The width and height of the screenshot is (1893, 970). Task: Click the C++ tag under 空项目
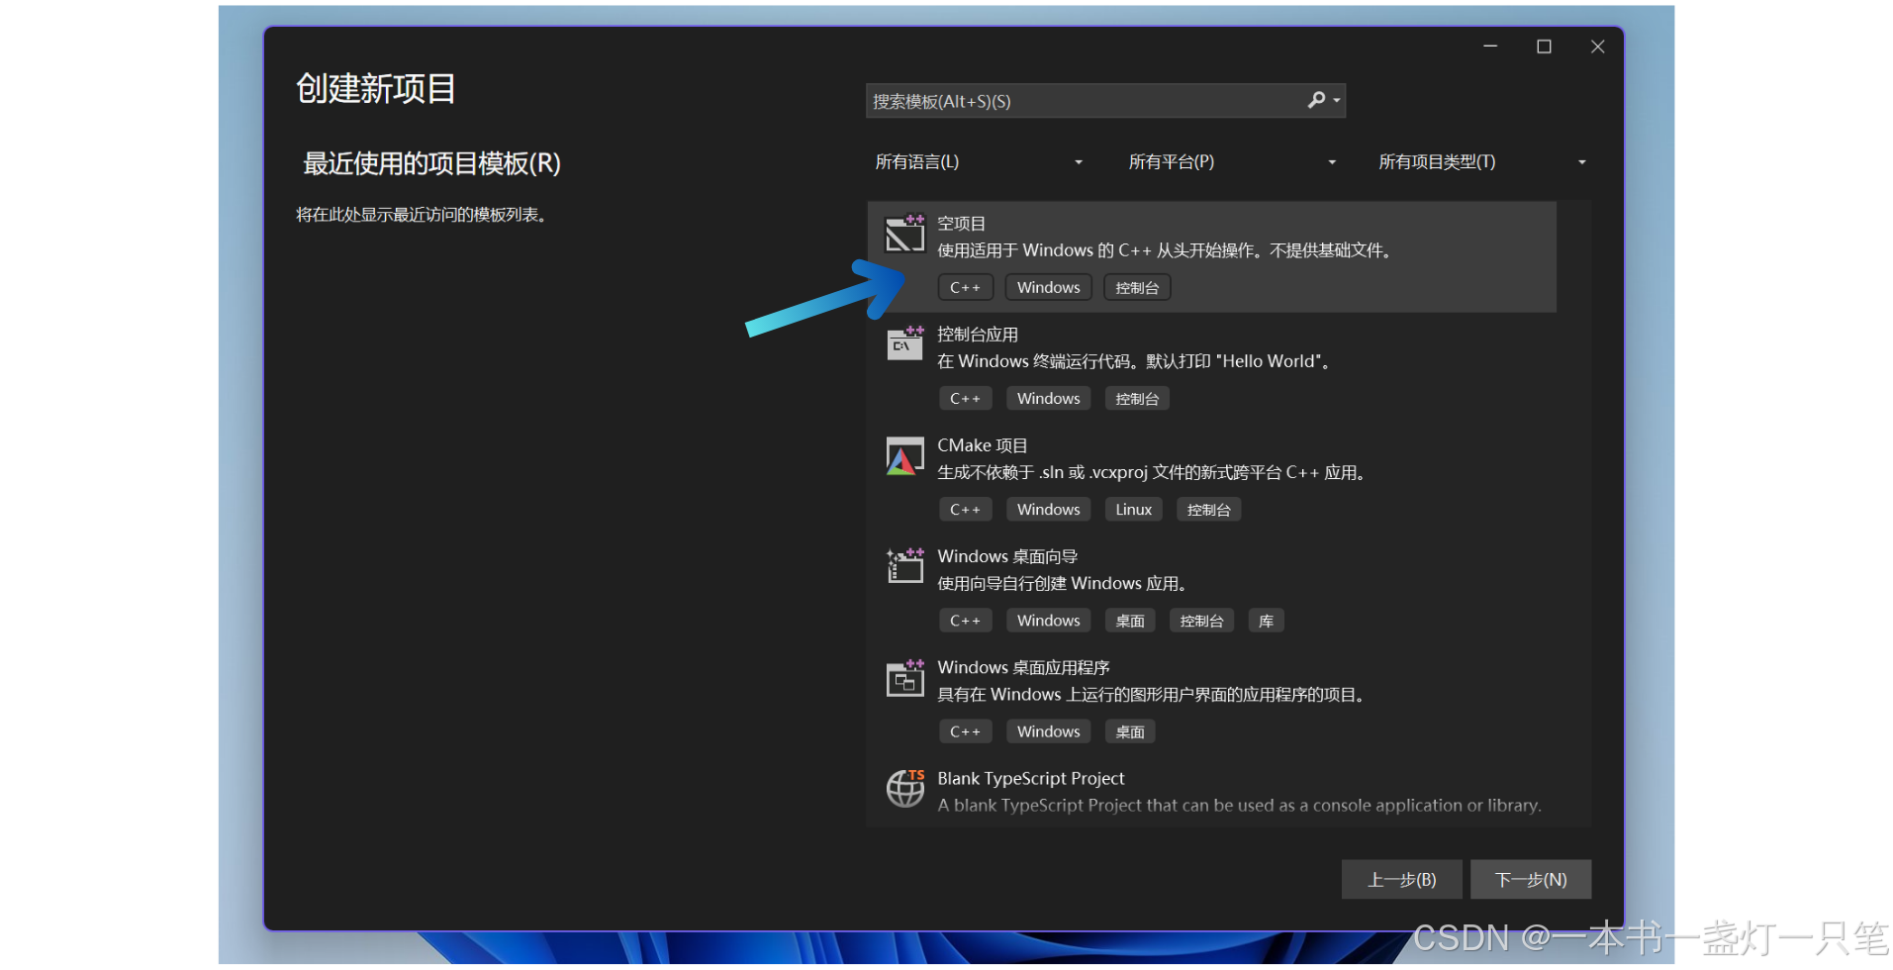(965, 287)
